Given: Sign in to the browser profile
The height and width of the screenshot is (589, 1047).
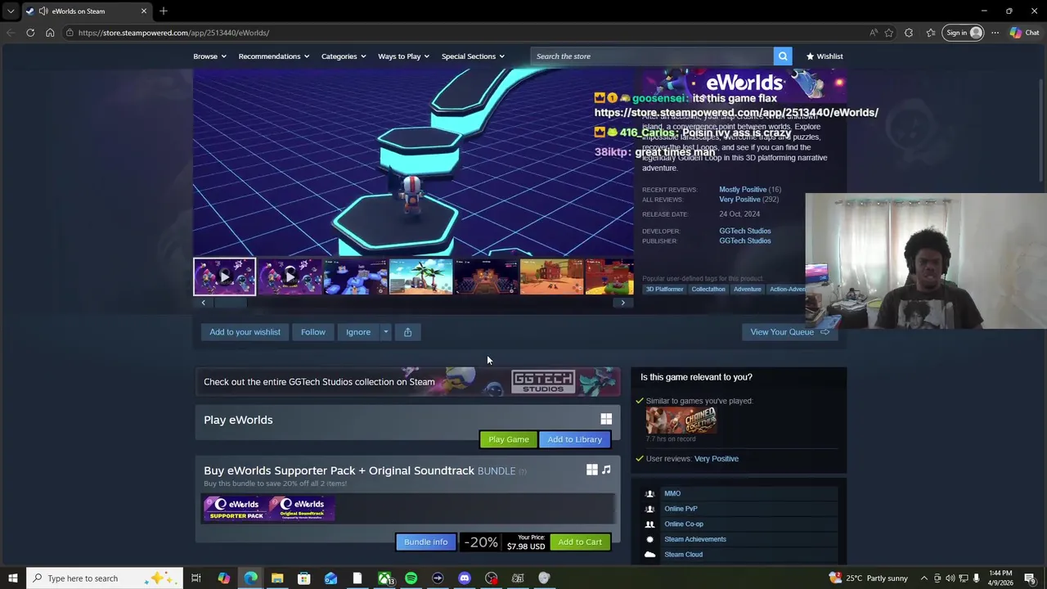Looking at the screenshot, I should pyautogui.click(x=963, y=33).
